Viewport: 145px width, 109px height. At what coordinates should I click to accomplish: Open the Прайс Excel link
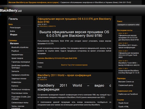(123, 103)
